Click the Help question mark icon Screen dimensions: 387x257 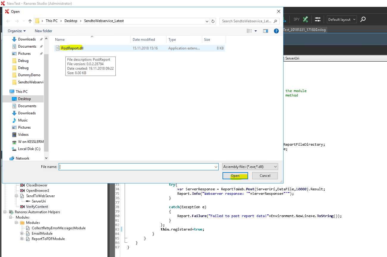click(x=276, y=31)
